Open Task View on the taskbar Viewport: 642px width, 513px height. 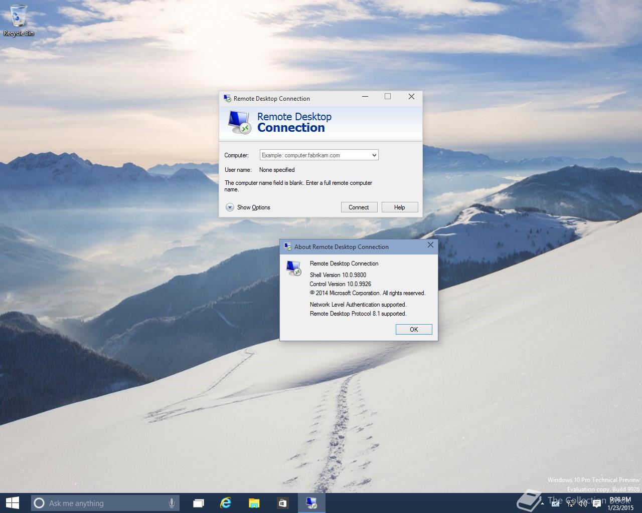coord(199,503)
